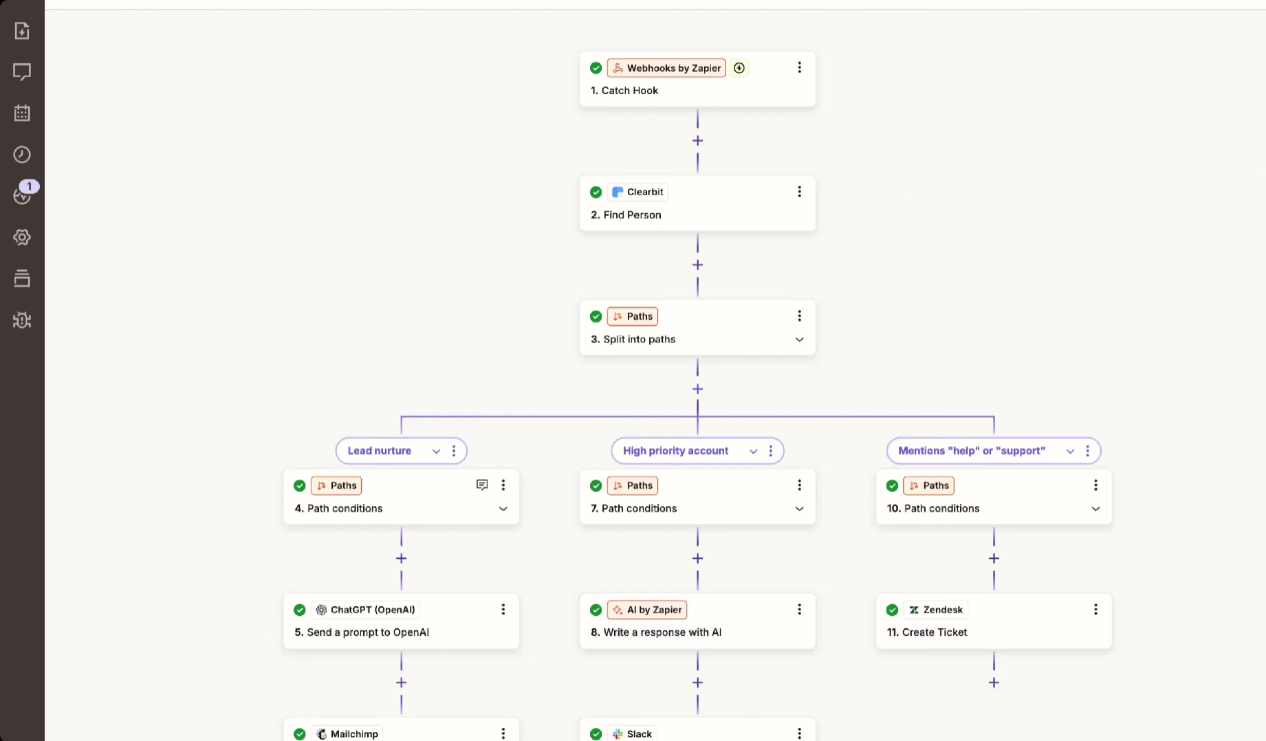Open the three-dot menu on step 10 Path conditions
This screenshot has height=741, width=1266.
pos(1095,485)
